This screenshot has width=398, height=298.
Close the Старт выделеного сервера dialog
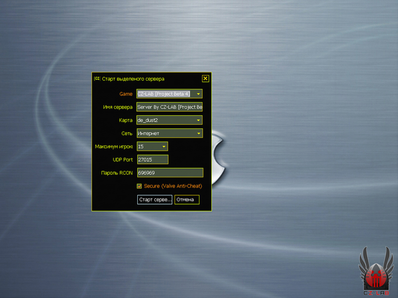point(205,78)
